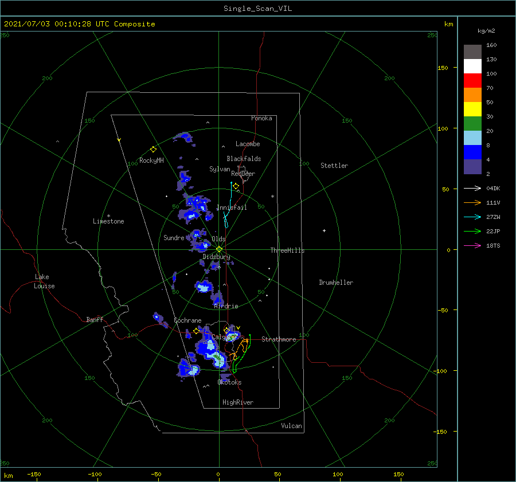Click the Lacombe town label
This screenshot has width=516, height=482.
pos(248,144)
